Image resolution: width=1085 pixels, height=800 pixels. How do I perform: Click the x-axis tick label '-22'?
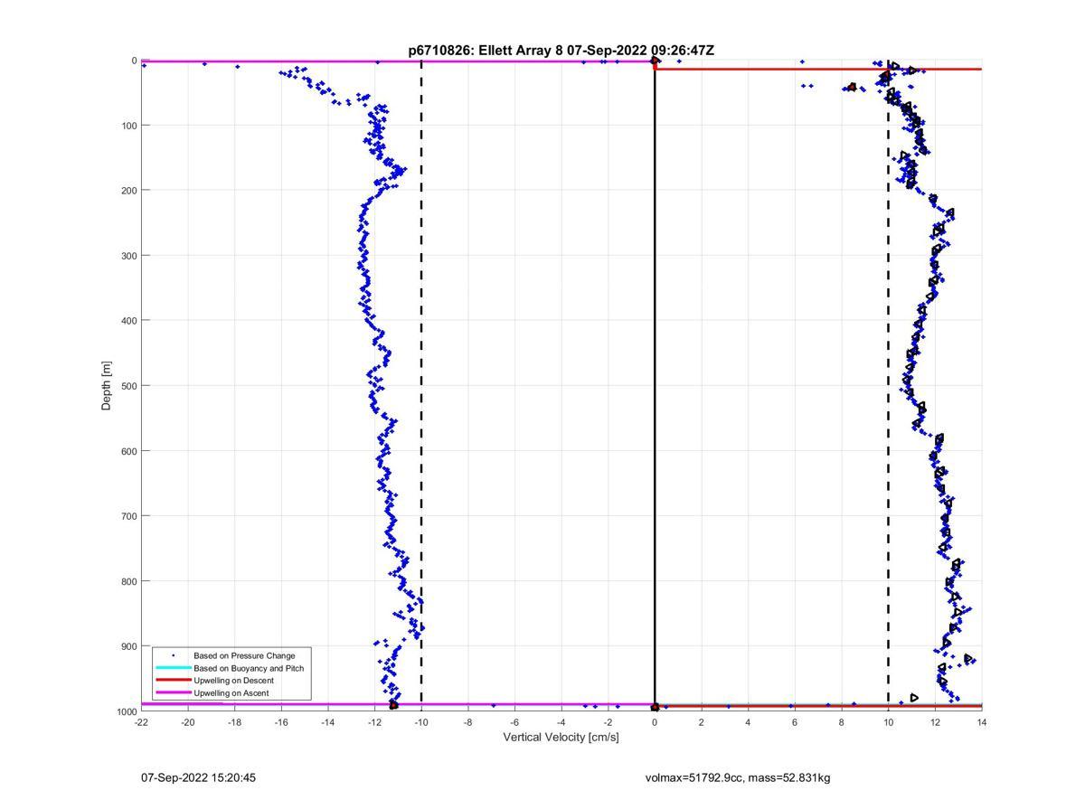click(141, 722)
